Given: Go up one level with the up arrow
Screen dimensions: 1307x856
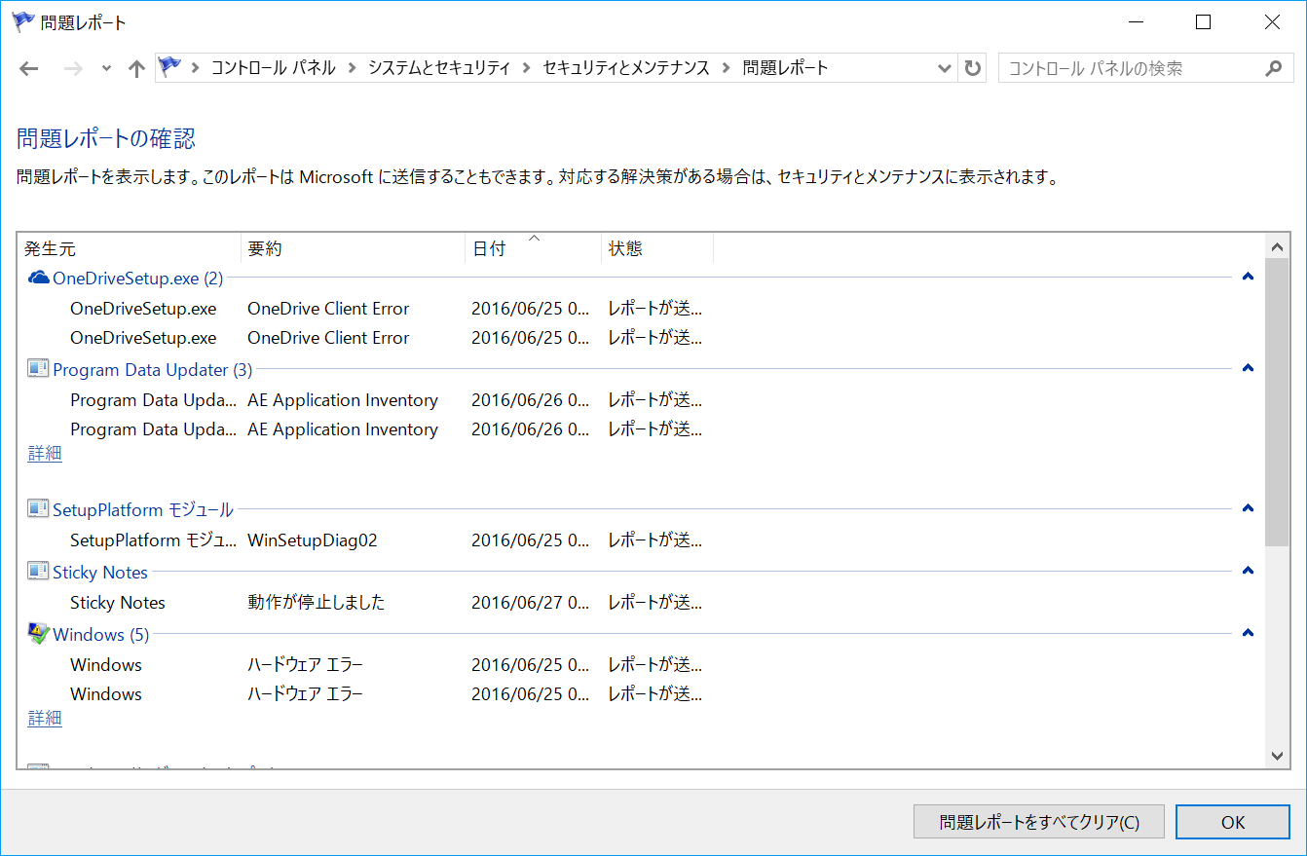Looking at the screenshot, I should (136, 68).
